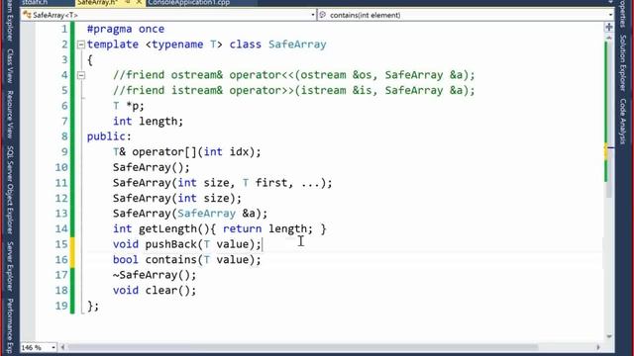Collapse the commented friend operator block on line 4
The height and width of the screenshot is (356, 634).
[81, 75]
